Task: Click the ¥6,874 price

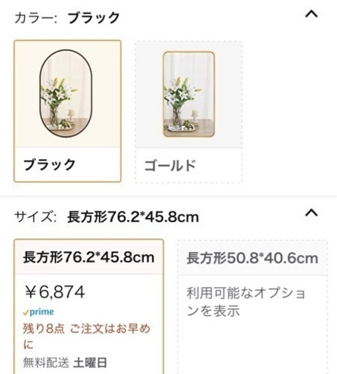Action: point(55,292)
